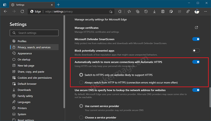Open Profiles settings section
This screenshot has height=121, width=211.
pyautogui.click(x=34, y=41)
